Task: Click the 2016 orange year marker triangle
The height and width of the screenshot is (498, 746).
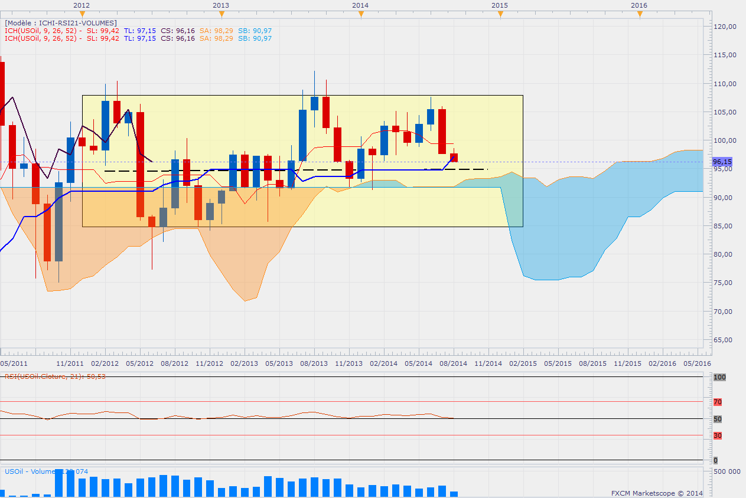Action: pos(639,14)
